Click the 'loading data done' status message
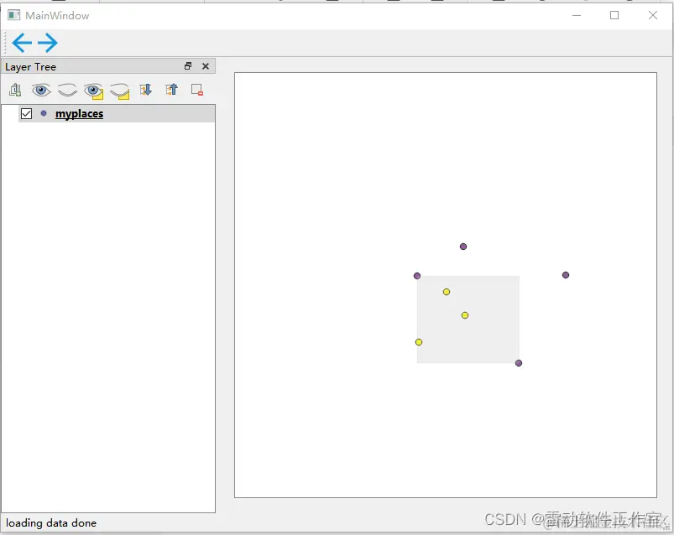The image size is (674, 535). [x=51, y=523]
